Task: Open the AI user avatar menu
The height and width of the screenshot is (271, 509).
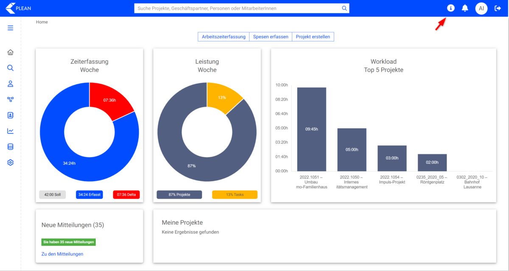Action: [481, 8]
